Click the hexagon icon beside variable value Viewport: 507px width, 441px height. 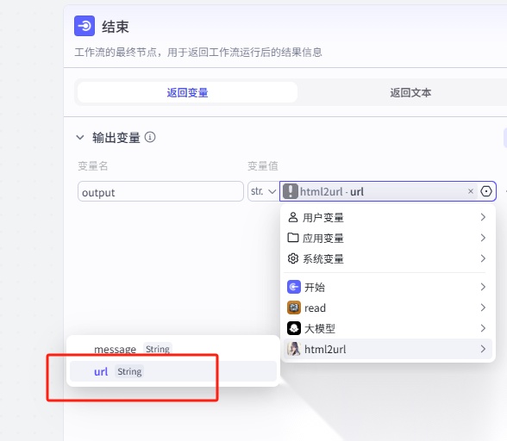click(x=486, y=191)
